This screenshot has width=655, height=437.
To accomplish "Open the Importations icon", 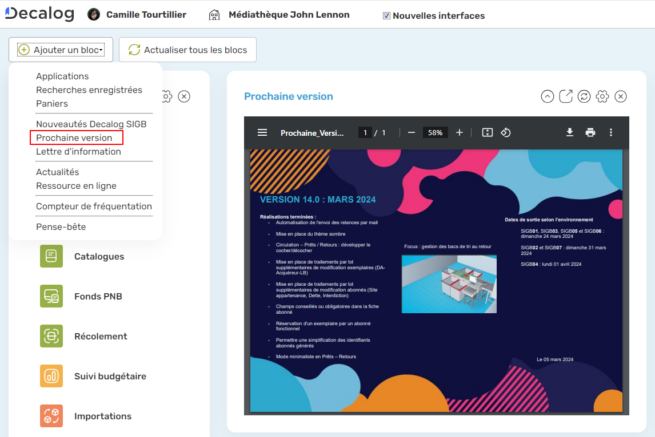I will click(51, 416).
